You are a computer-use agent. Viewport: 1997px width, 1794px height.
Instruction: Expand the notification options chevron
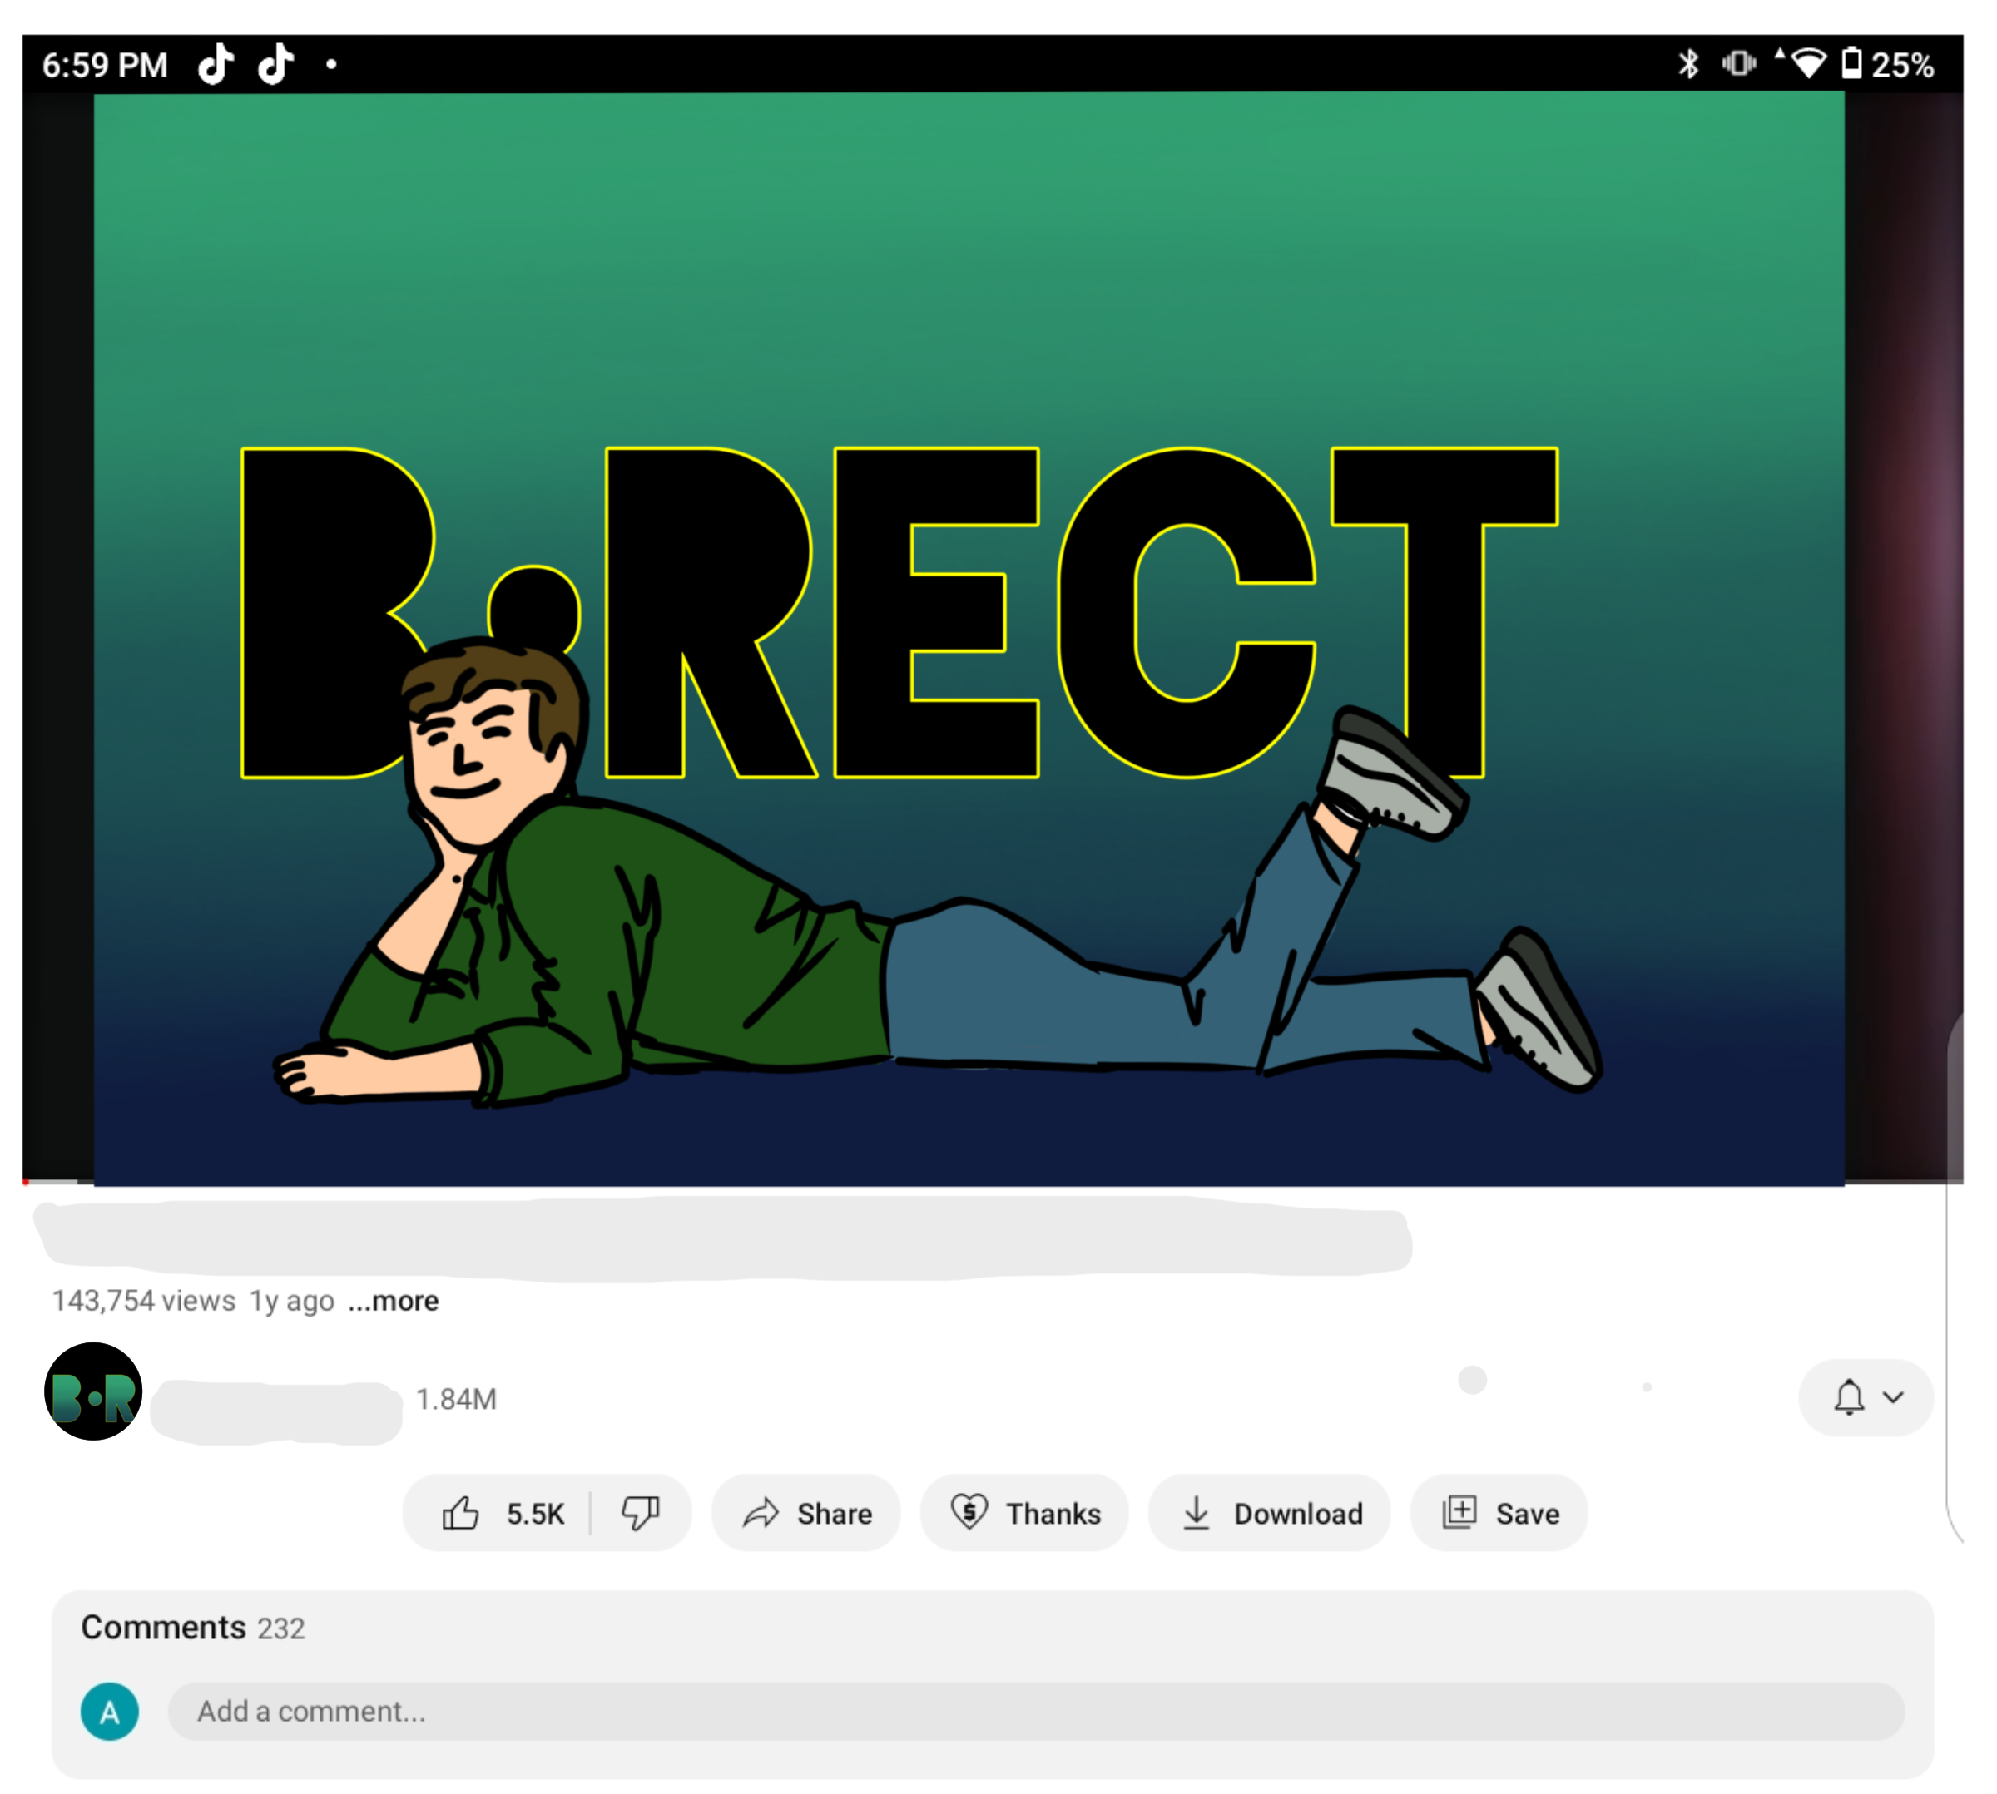point(1892,1396)
